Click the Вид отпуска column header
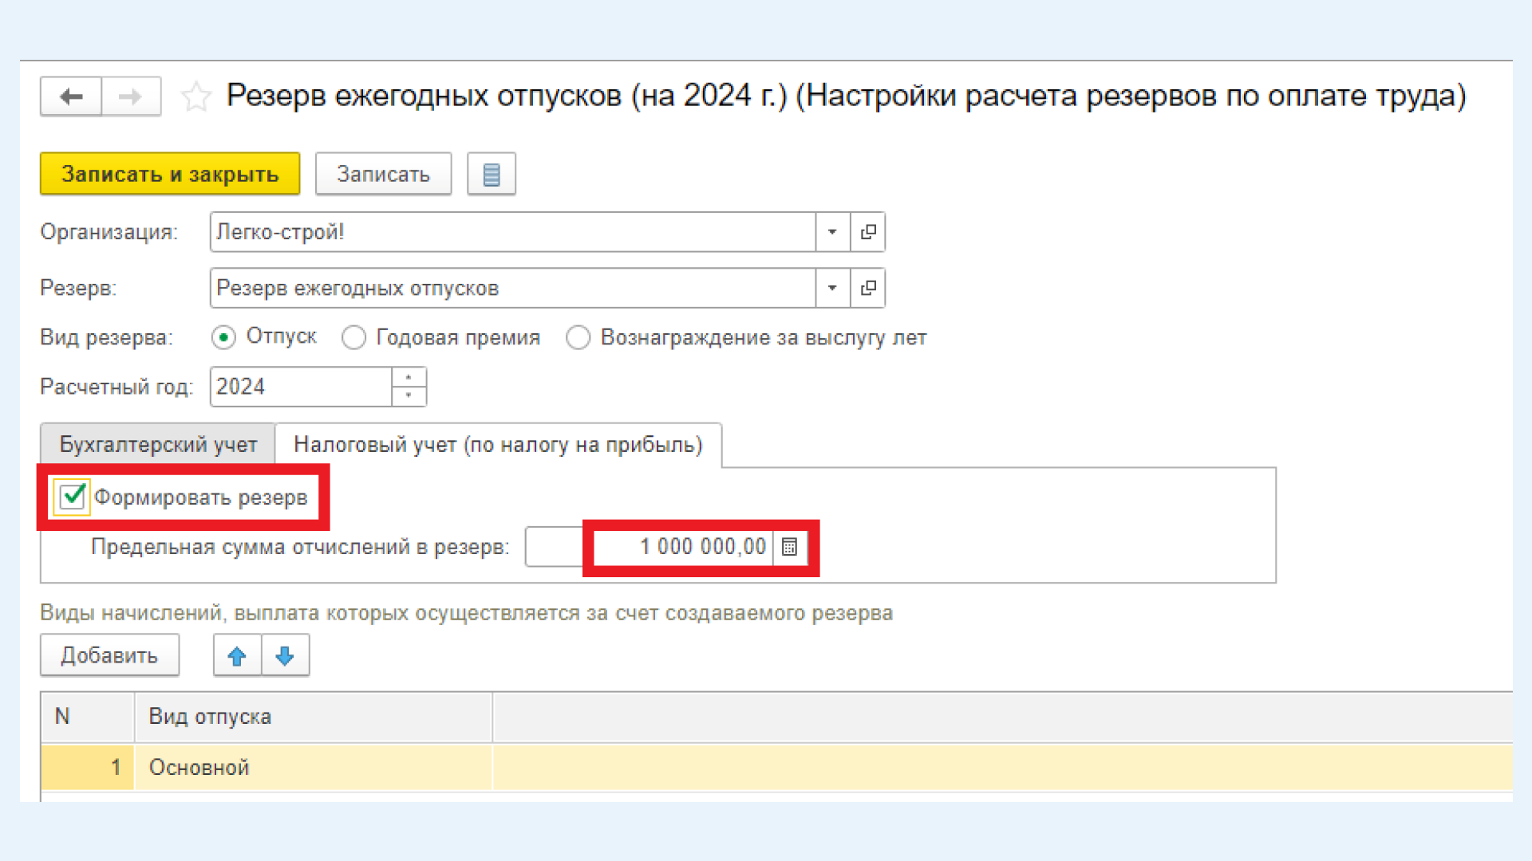The image size is (1532, 861). pos(314,717)
